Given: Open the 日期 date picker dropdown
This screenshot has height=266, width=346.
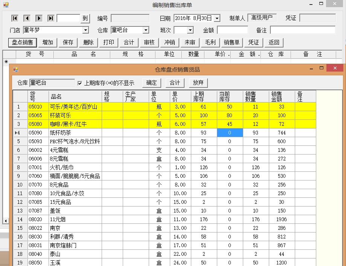Looking at the screenshot, I should pyautogui.click(x=217, y=18).
